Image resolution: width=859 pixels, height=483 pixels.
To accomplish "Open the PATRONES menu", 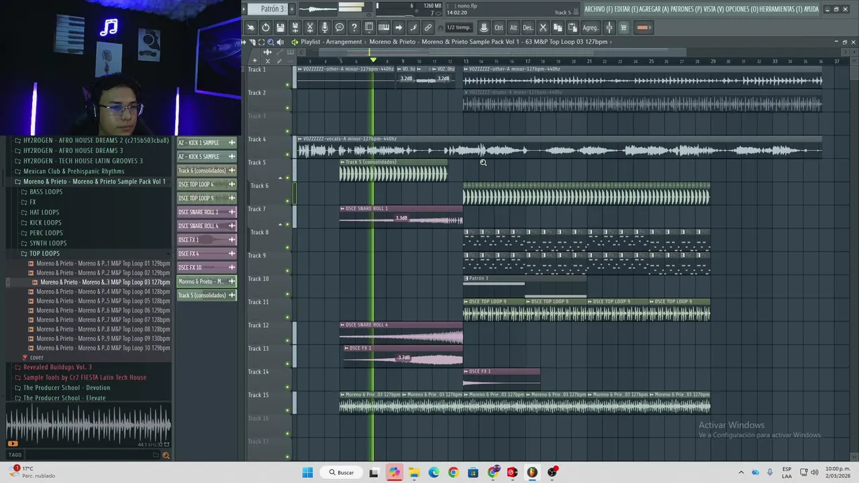I will [x=687, y=9].
